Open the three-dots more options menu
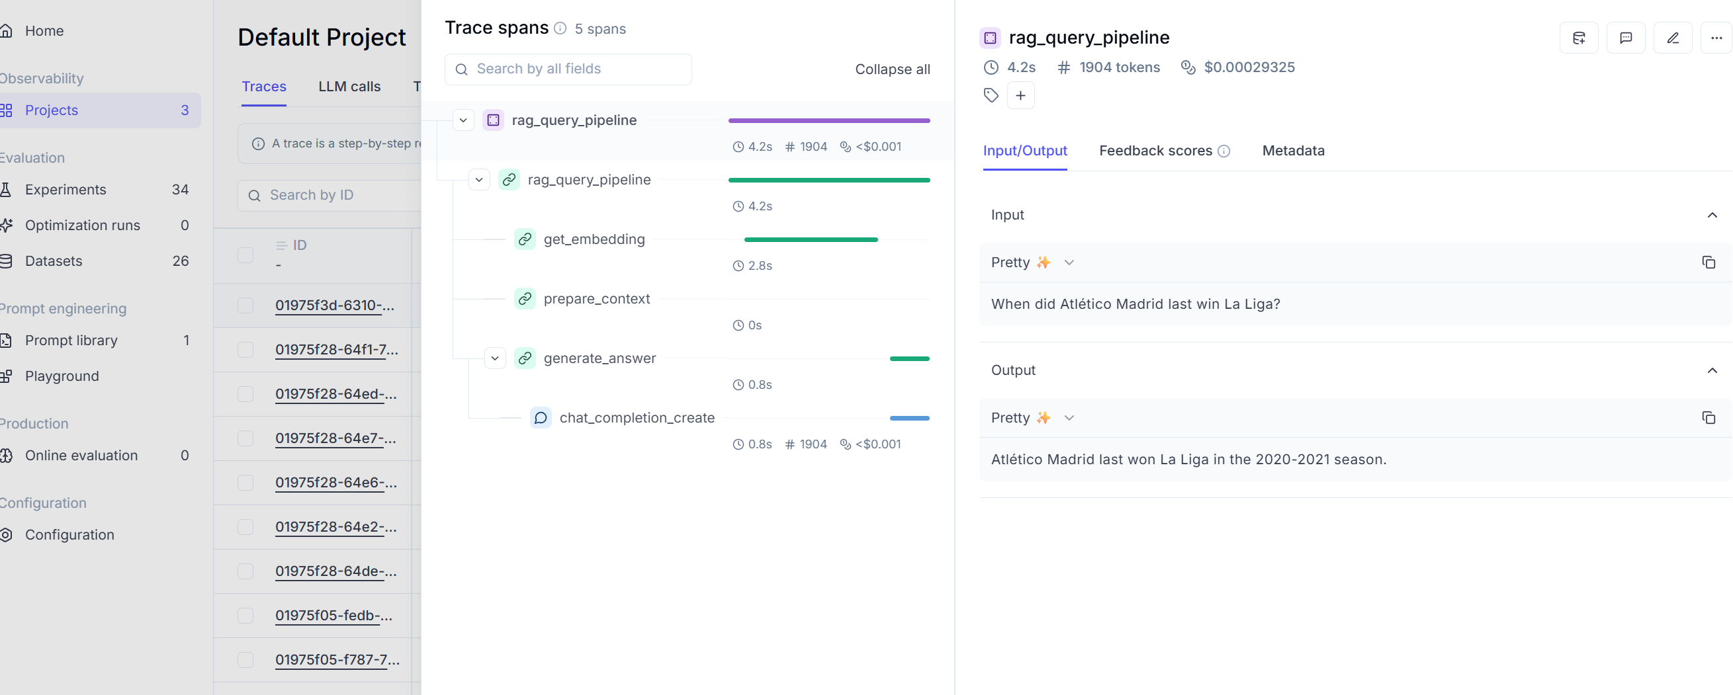 point(1716,38)
